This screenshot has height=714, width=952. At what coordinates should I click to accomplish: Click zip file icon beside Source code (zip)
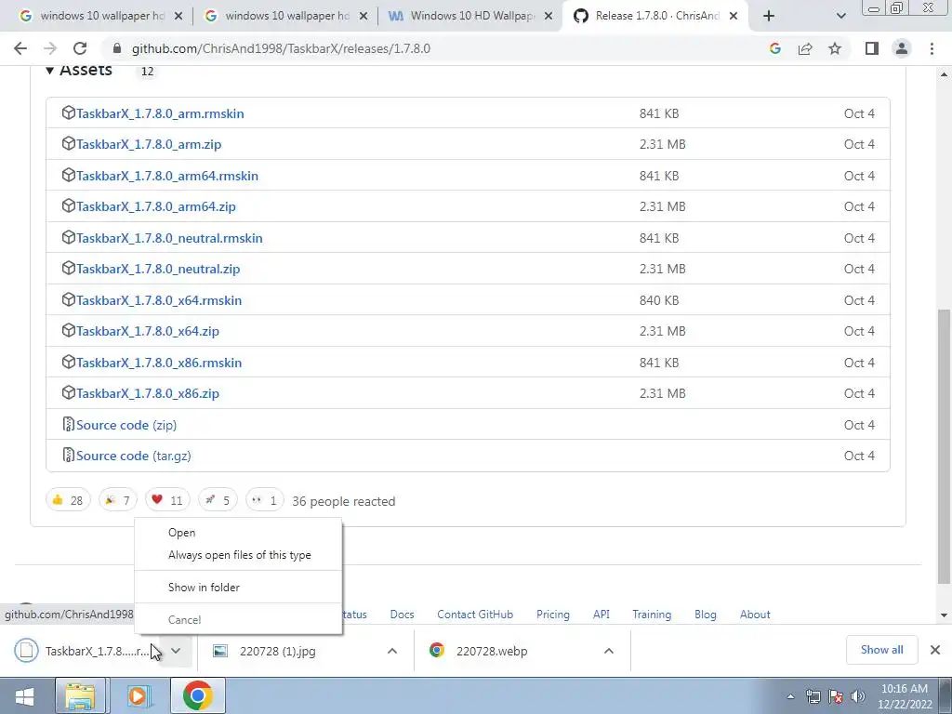pyautogui.click(x=68, y=424)
